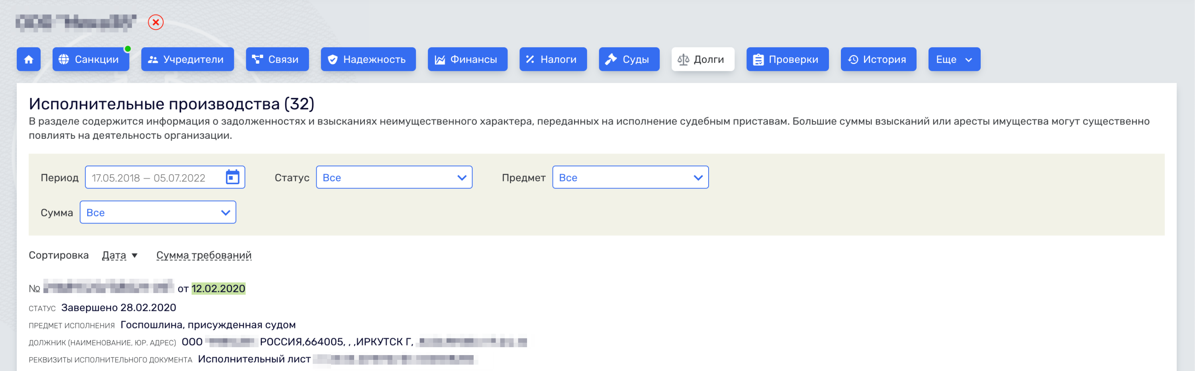Click the red circle X next to company name
1195x371 pixels.
(156, 22)
